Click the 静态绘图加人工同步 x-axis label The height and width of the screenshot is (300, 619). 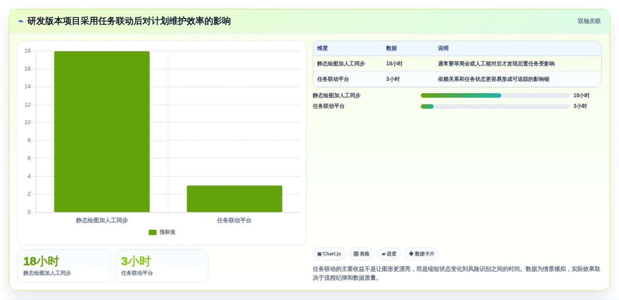102,220
